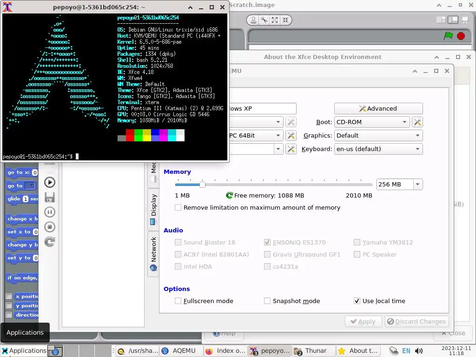Toggle the ENSONIQ ES1370 audio checkbox
Screen dimensions: 476x357
tap(267, 242)
